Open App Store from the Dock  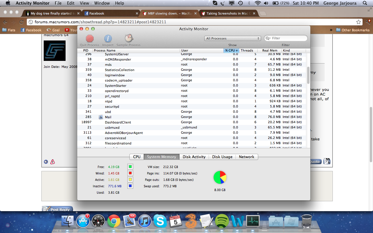coord(83,221)
